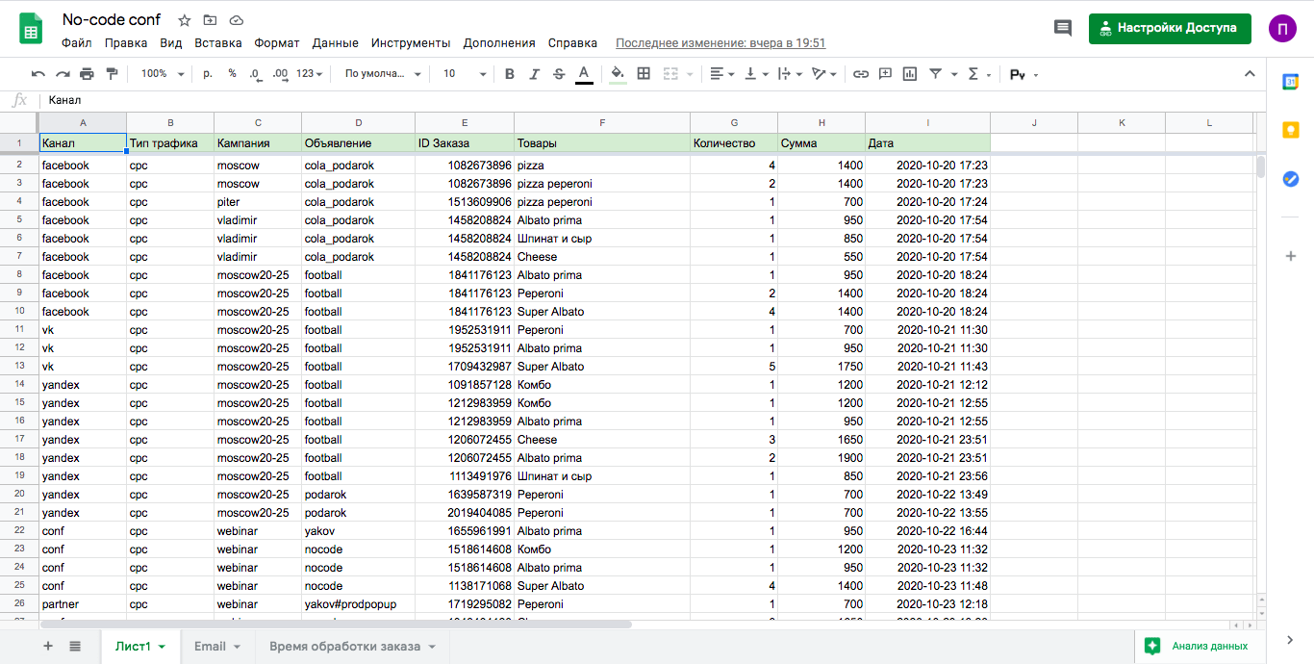
Task: Open the borders options
Action: coord(644,74)
